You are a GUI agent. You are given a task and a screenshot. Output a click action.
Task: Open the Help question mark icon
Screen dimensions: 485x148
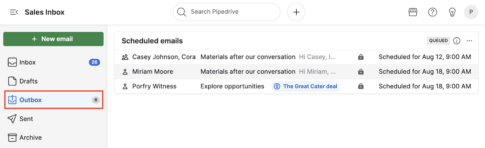click(x=432, y=12)
